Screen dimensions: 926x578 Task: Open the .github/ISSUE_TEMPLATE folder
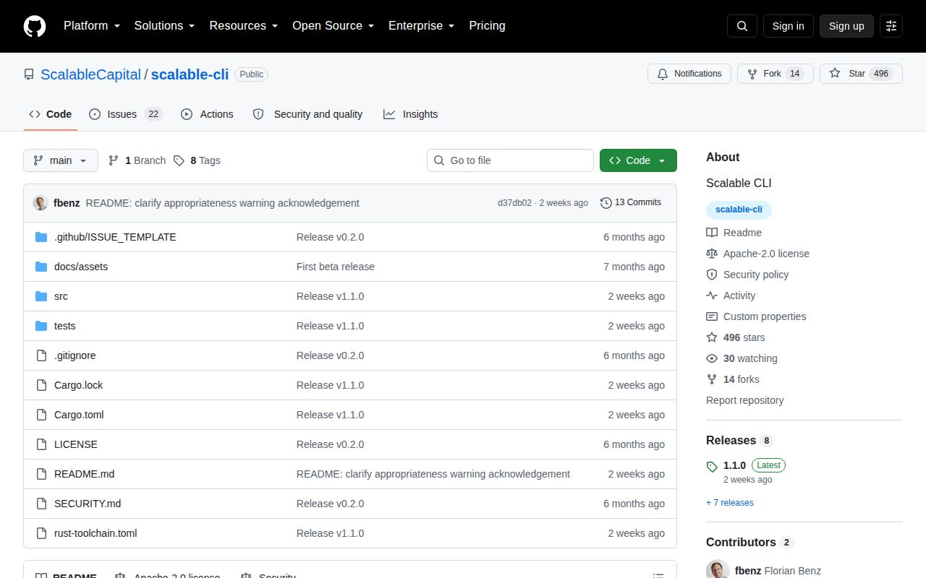click(x=115, y=237)
